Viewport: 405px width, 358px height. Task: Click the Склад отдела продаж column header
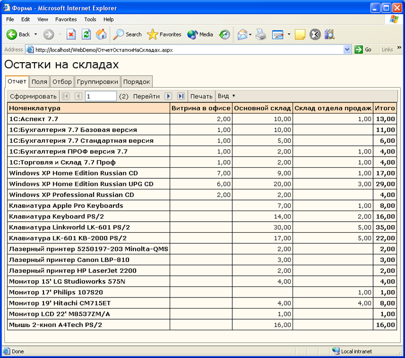[x=333, y=108]
